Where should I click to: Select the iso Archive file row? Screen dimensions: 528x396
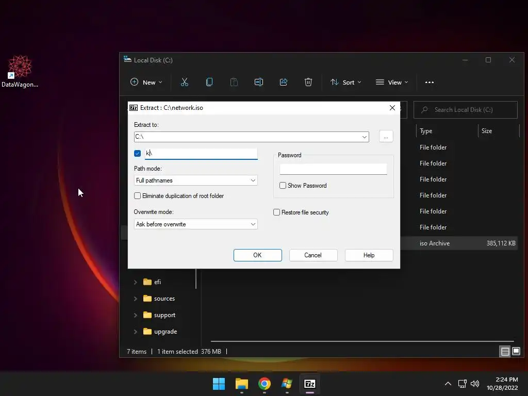(459, 243)
